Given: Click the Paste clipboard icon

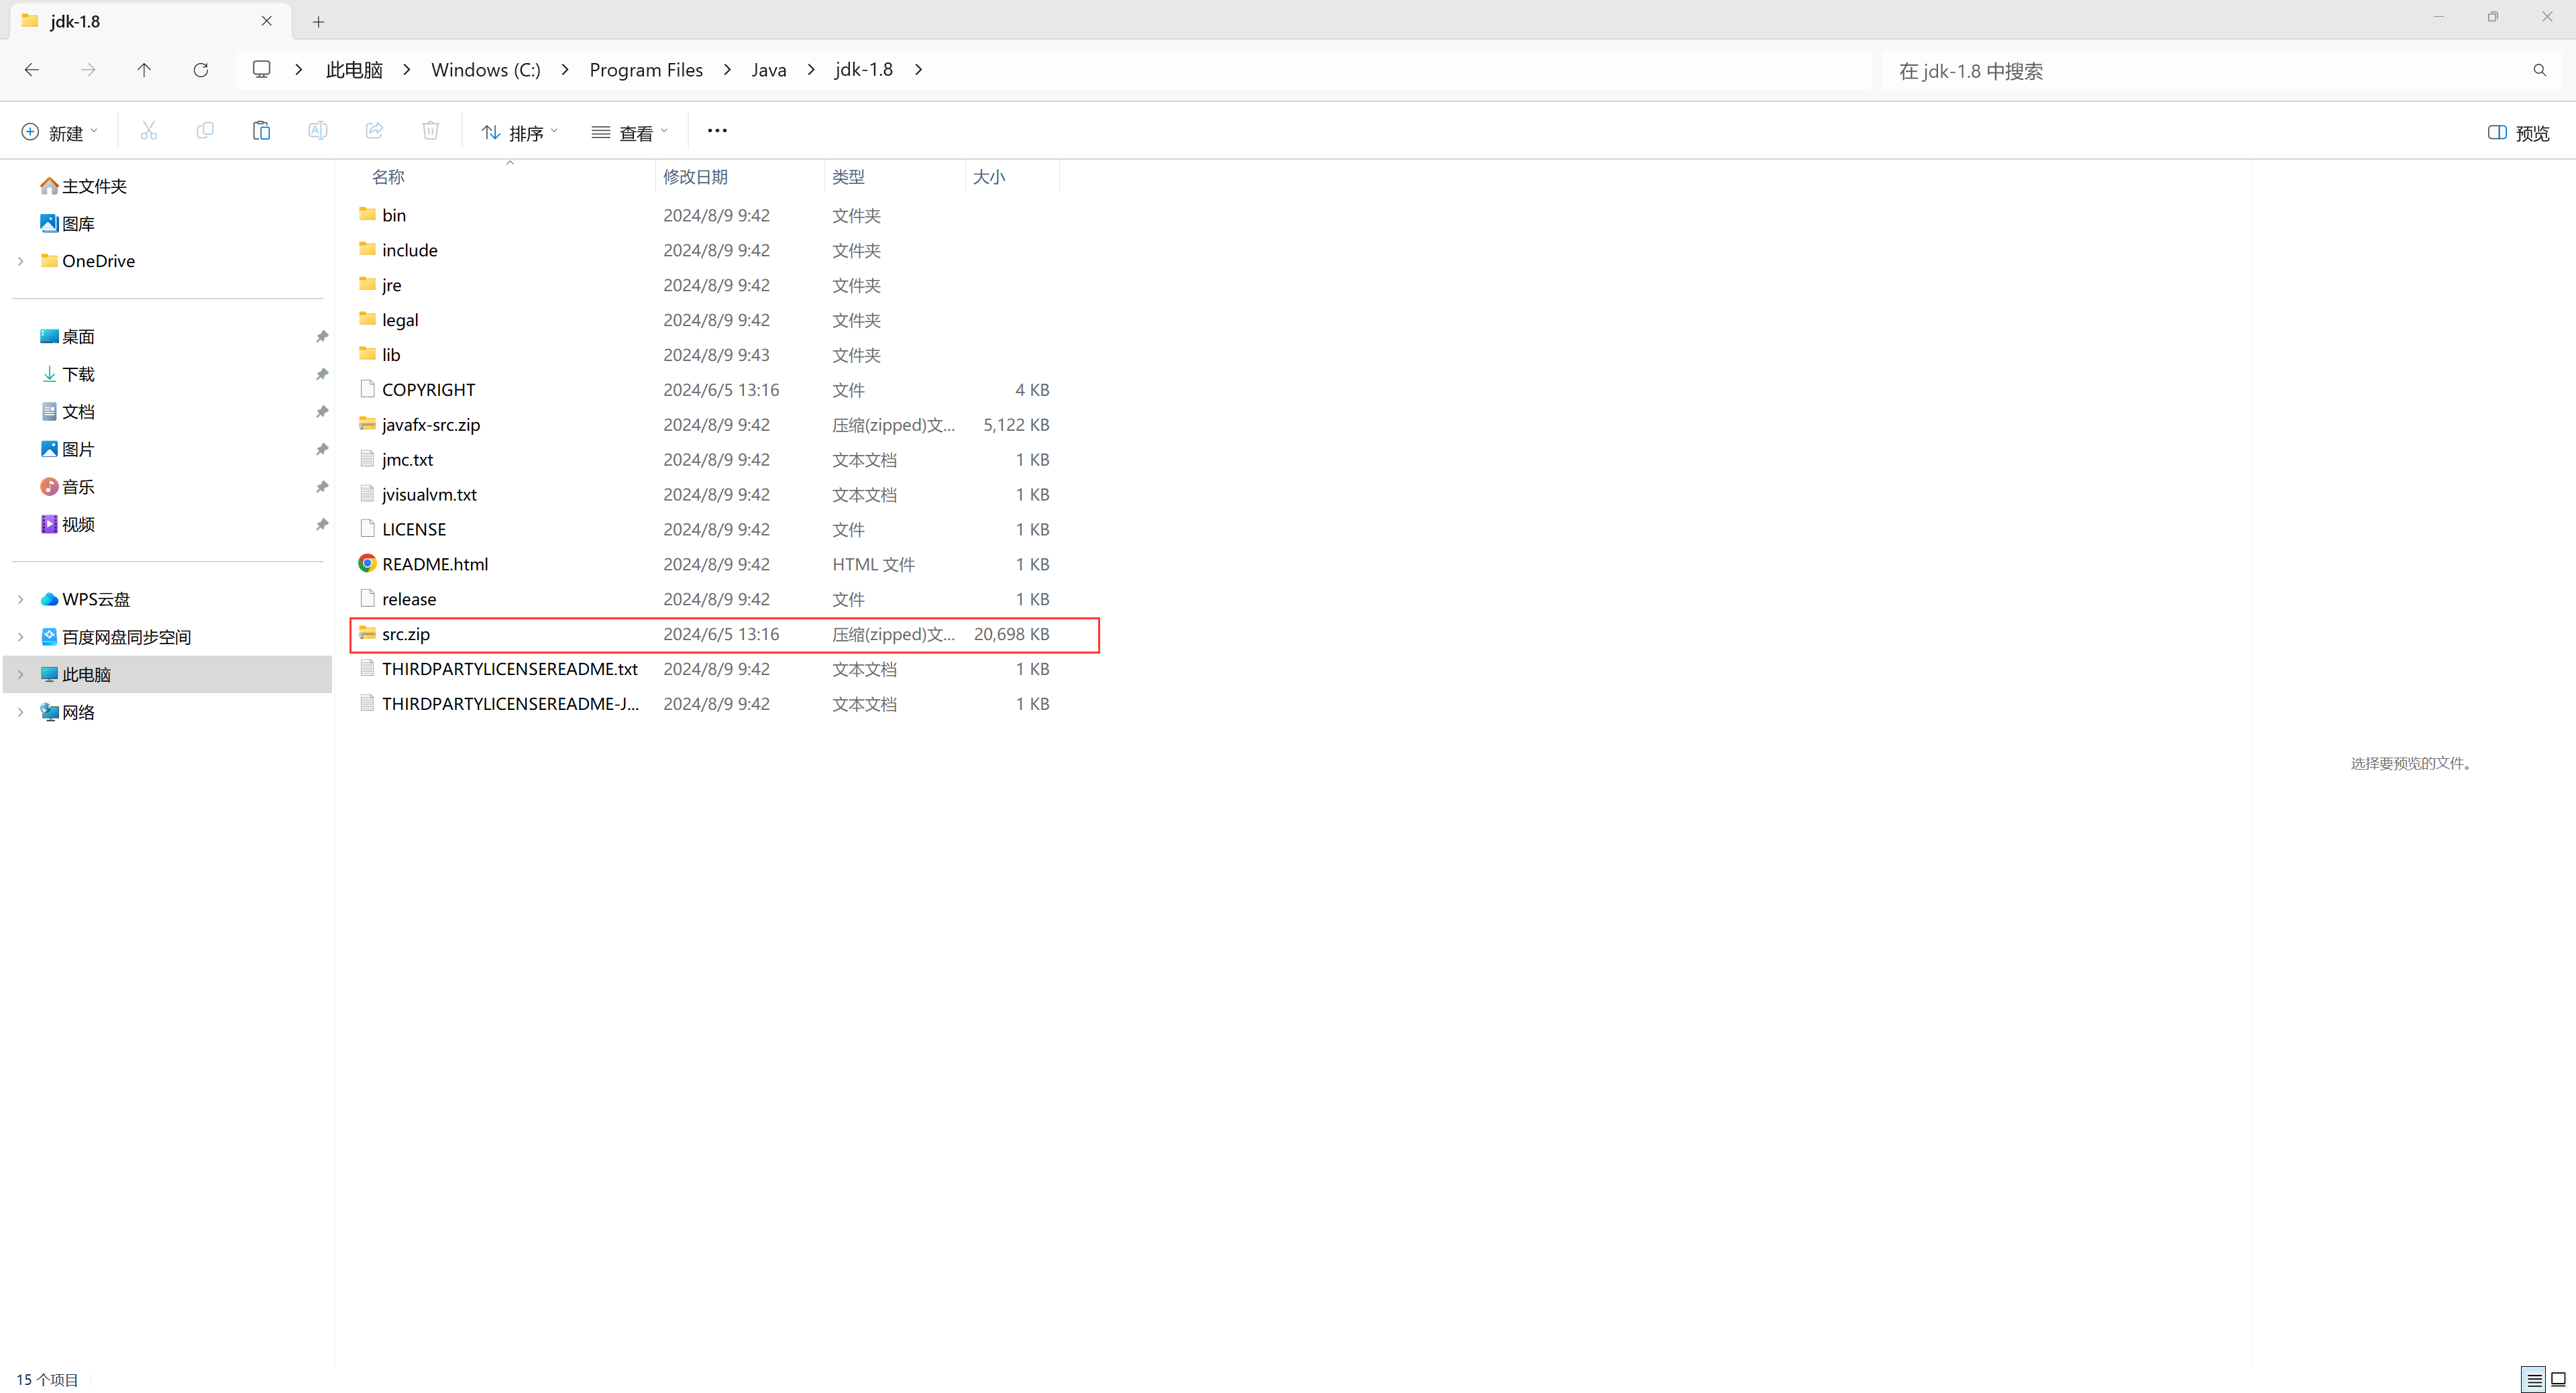Looking at the screenshot, I should [x=261, y=131].
